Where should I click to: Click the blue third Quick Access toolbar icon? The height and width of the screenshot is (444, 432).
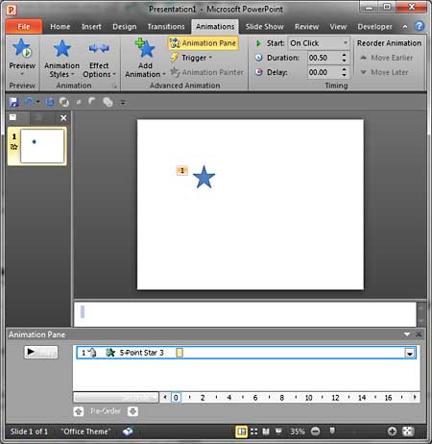(50, 102)
